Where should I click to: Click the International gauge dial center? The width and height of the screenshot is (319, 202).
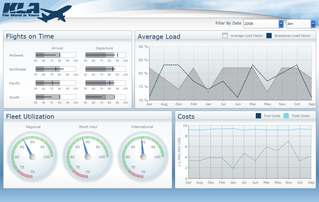pos(143,157)
